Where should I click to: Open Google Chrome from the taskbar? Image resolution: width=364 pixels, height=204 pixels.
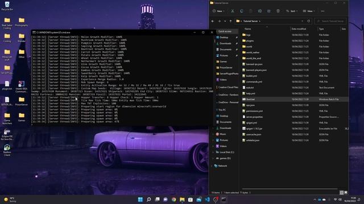point(173,199)
